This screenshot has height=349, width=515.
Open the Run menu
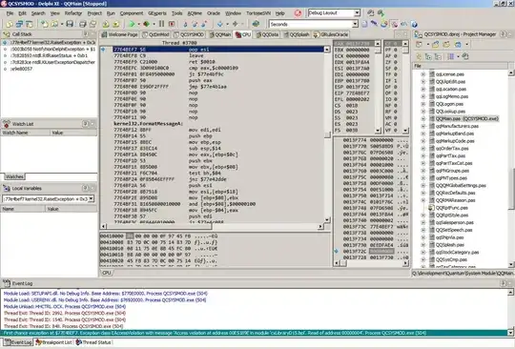(x=111, y=13)
